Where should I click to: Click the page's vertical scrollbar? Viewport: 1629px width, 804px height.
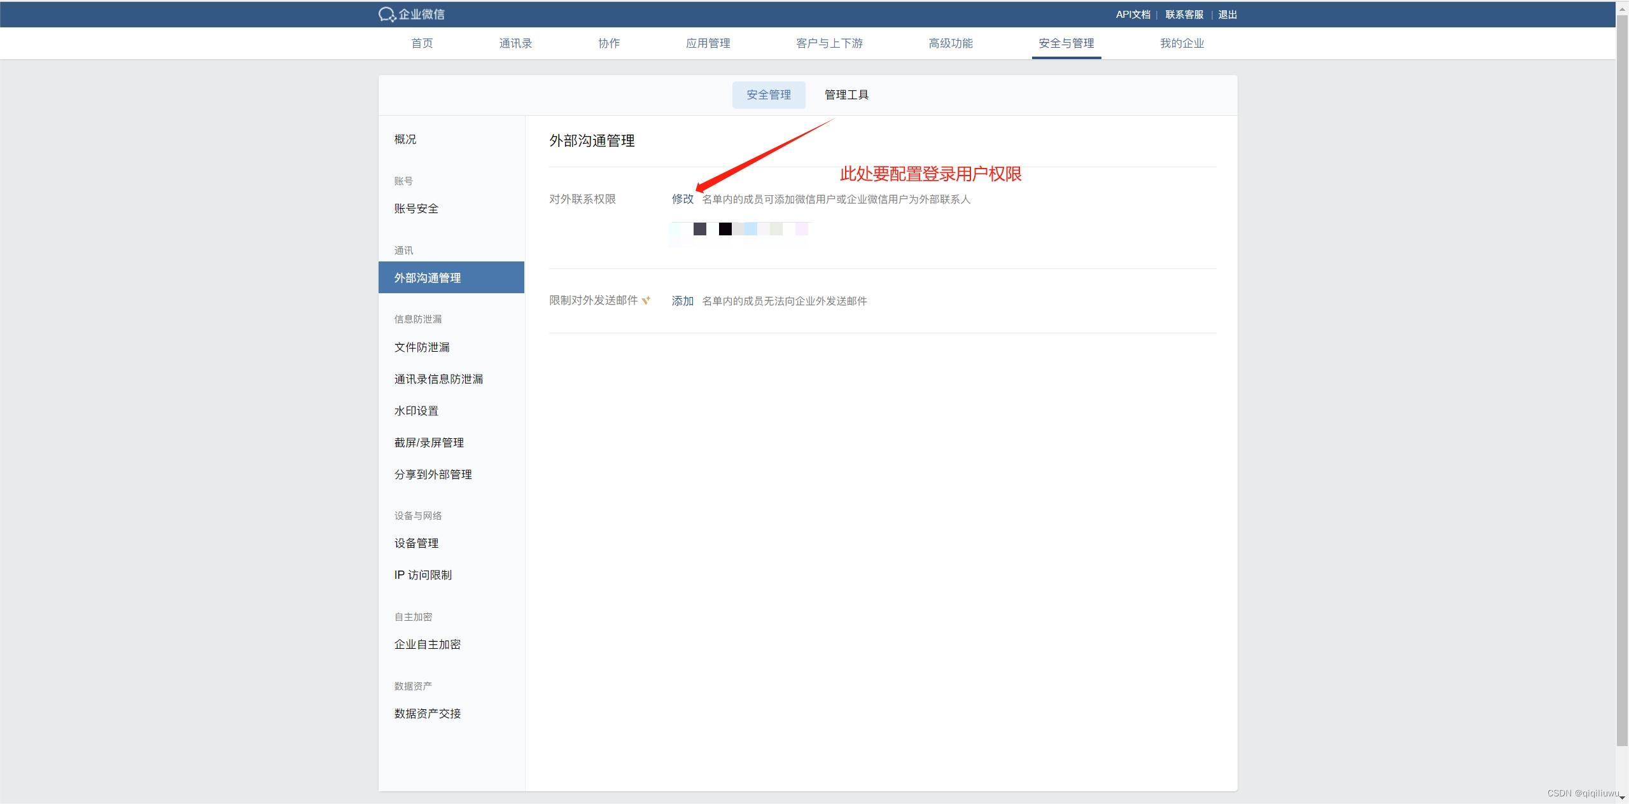point(1622,382)
